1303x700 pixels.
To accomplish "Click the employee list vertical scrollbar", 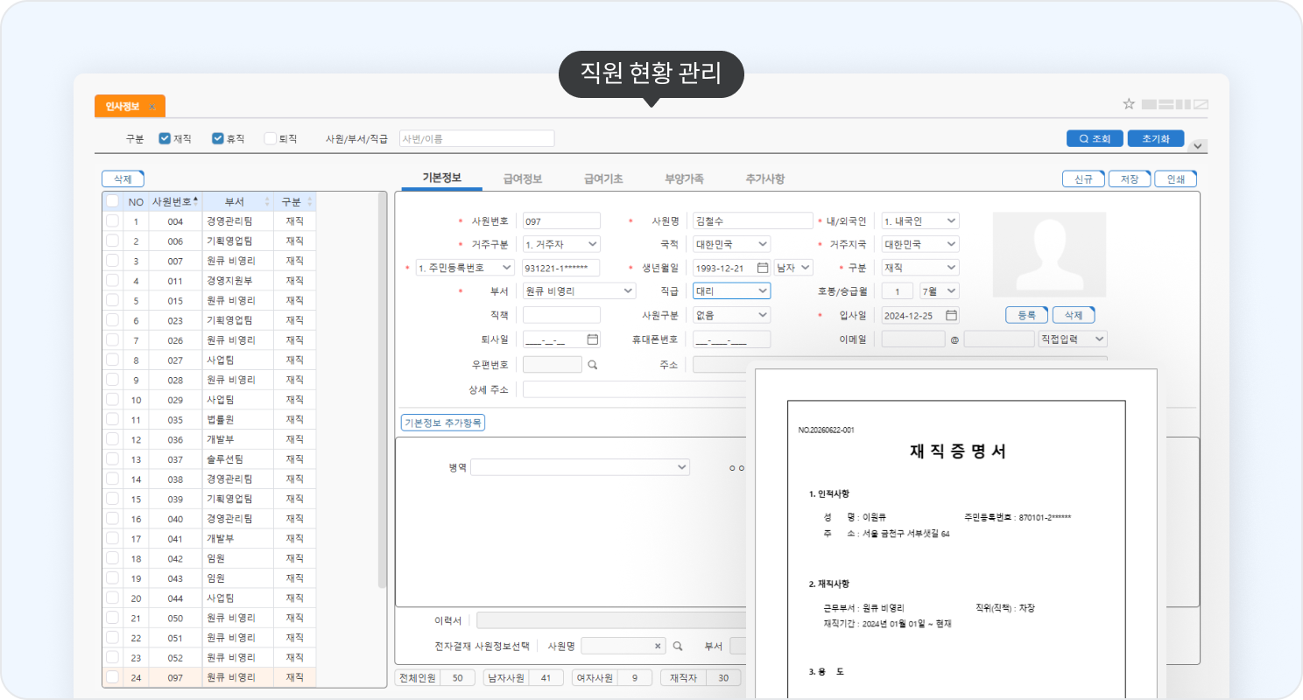I will [382, 389].
